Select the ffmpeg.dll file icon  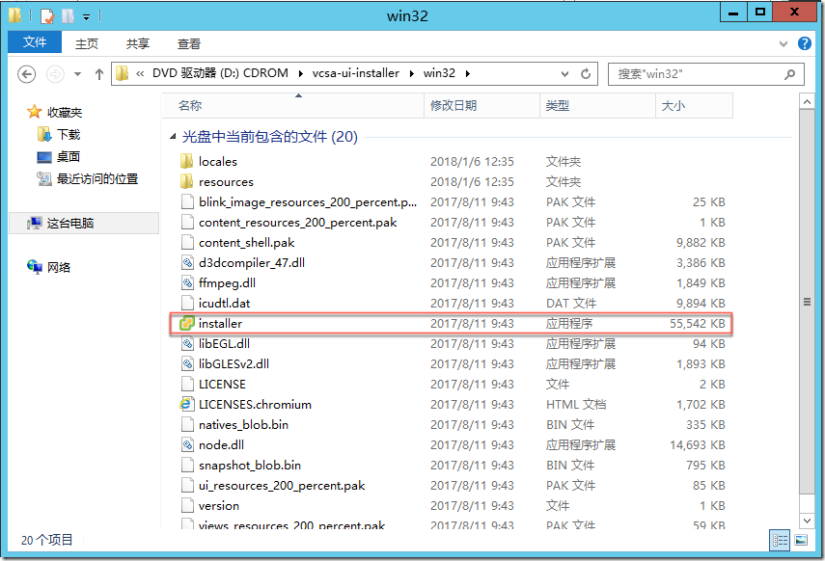coord(187,282)
